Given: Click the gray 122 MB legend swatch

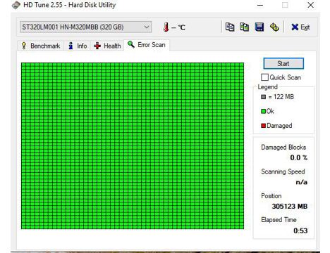Looking at the screenshot, I should [263, 97].
